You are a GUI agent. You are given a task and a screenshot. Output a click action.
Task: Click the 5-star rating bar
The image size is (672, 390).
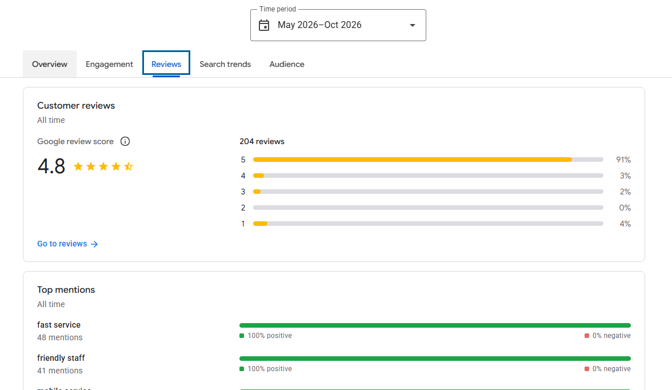click(428, 160)
